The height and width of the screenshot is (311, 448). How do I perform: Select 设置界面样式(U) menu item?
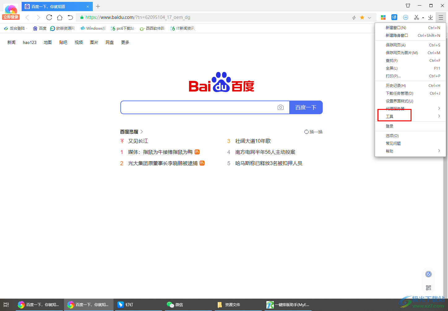coord(411,101)
